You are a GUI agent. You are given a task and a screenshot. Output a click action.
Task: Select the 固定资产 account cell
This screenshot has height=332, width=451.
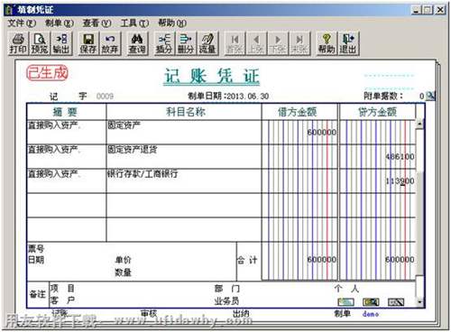click(184, 132)
